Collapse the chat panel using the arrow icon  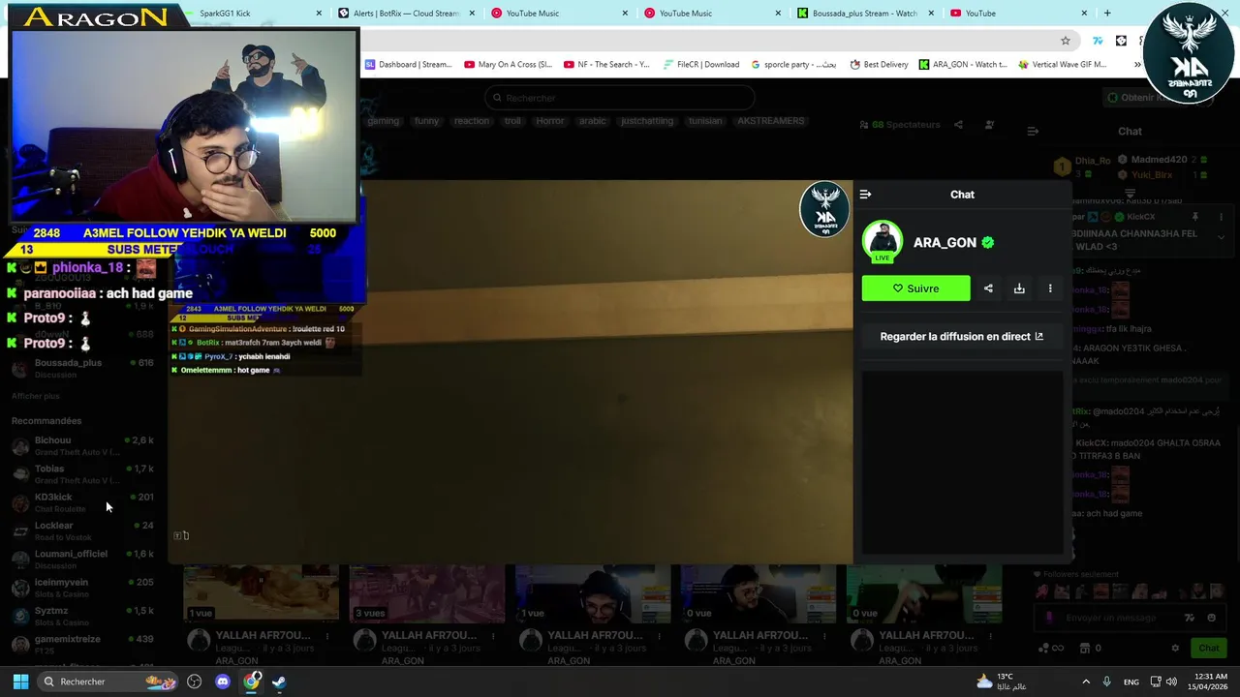point(865,195)
